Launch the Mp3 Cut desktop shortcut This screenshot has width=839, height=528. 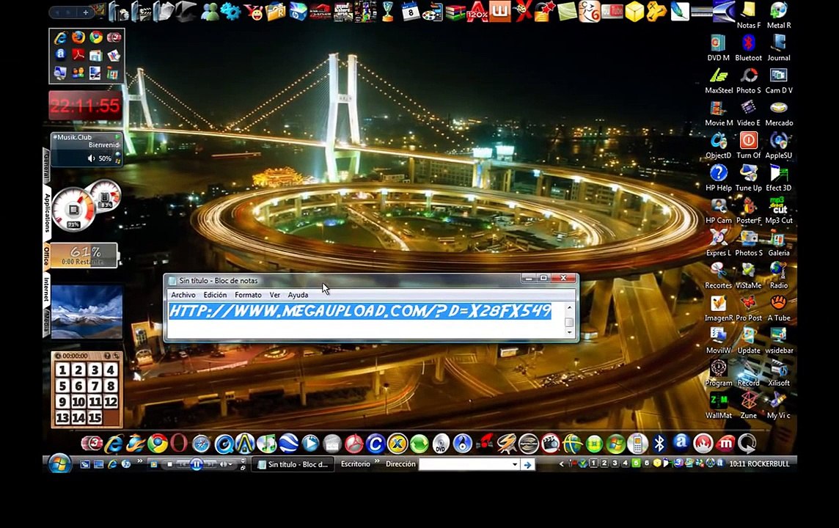(779, 210)
